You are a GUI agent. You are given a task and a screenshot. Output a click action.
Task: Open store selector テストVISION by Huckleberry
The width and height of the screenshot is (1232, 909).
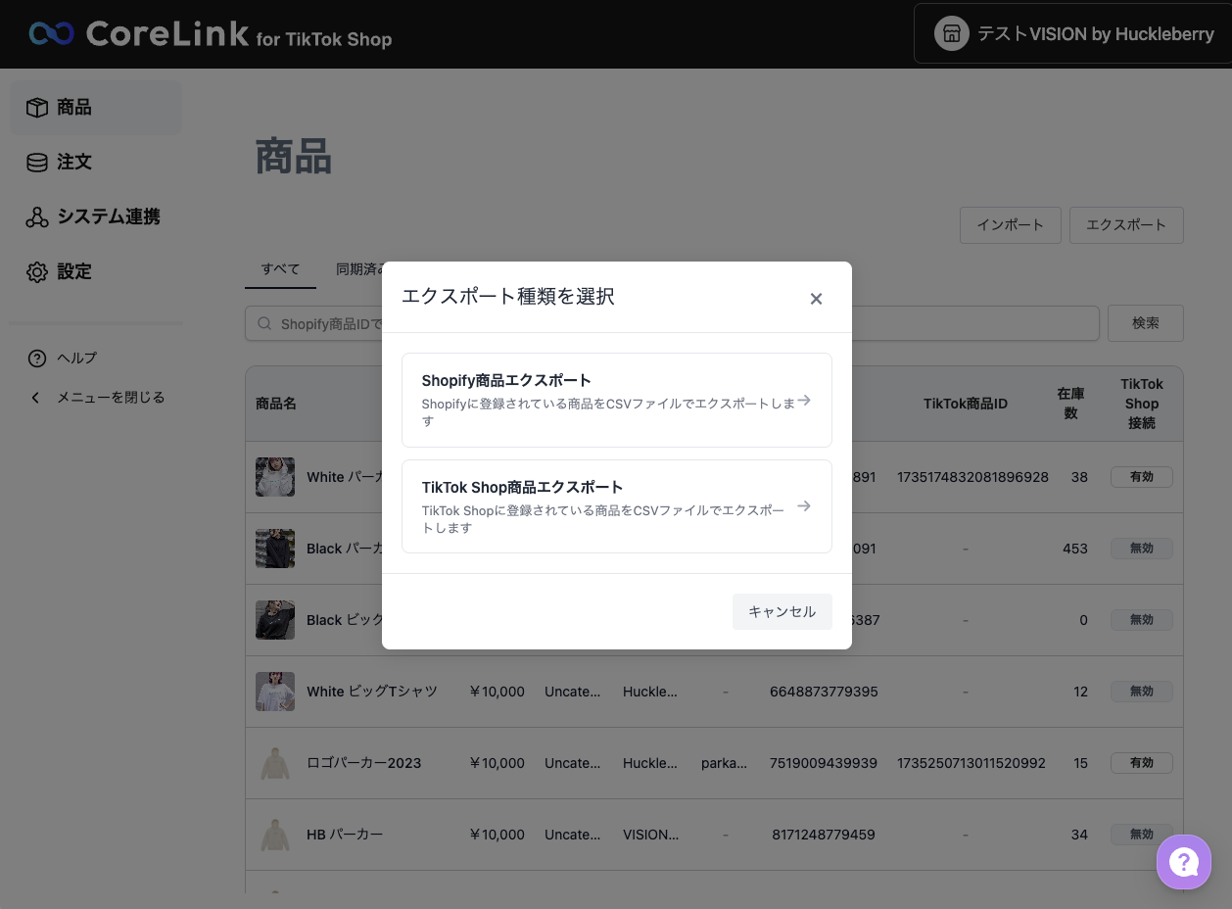[1073, 34]
